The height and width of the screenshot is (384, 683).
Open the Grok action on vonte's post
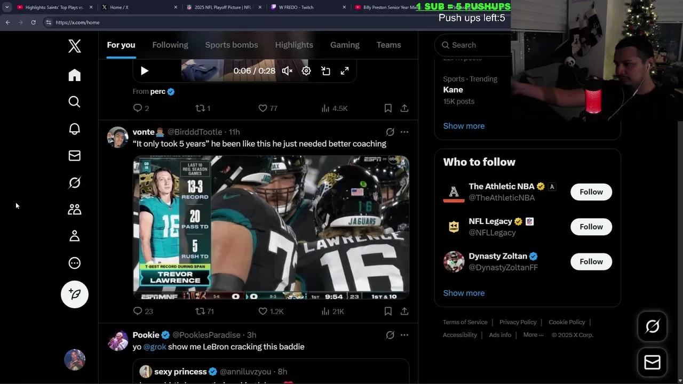[390, 132]
